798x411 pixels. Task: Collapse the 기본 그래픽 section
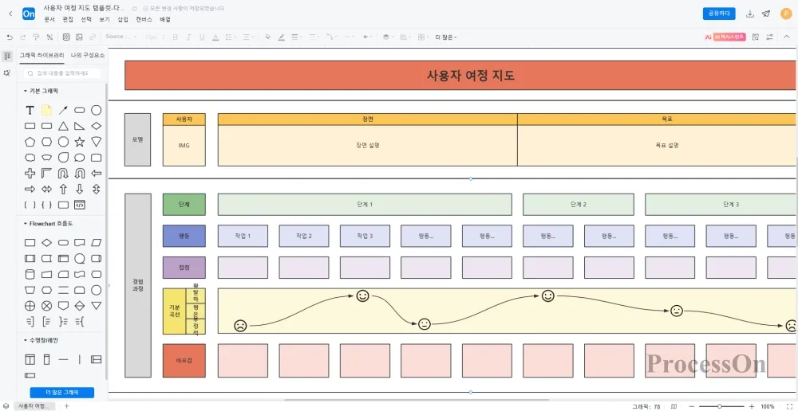(25, 91)
